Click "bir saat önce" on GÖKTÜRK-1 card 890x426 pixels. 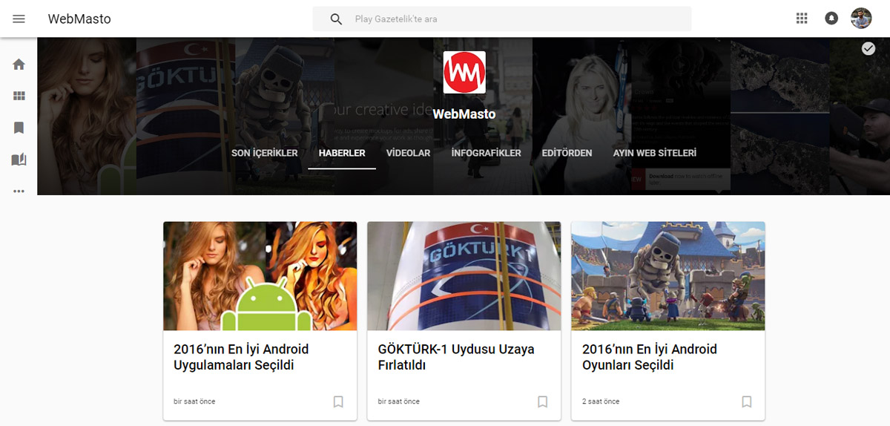point(398,402)
